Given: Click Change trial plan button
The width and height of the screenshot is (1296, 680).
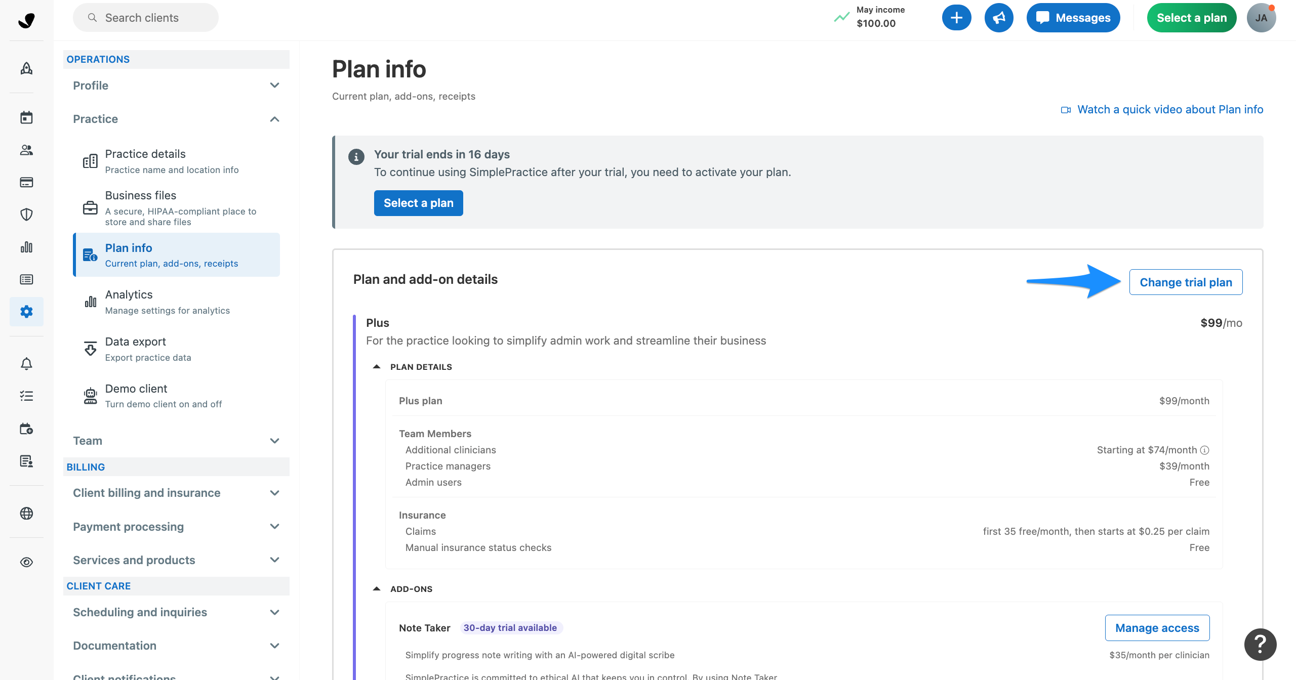Looking at the screenshot, I should 1186,282.
